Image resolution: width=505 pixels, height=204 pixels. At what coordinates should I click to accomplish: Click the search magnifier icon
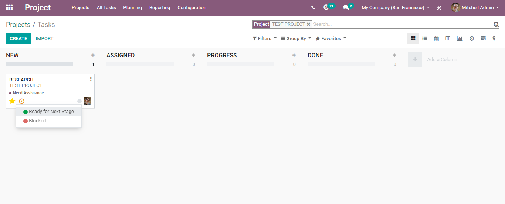[x=496, y=25]
